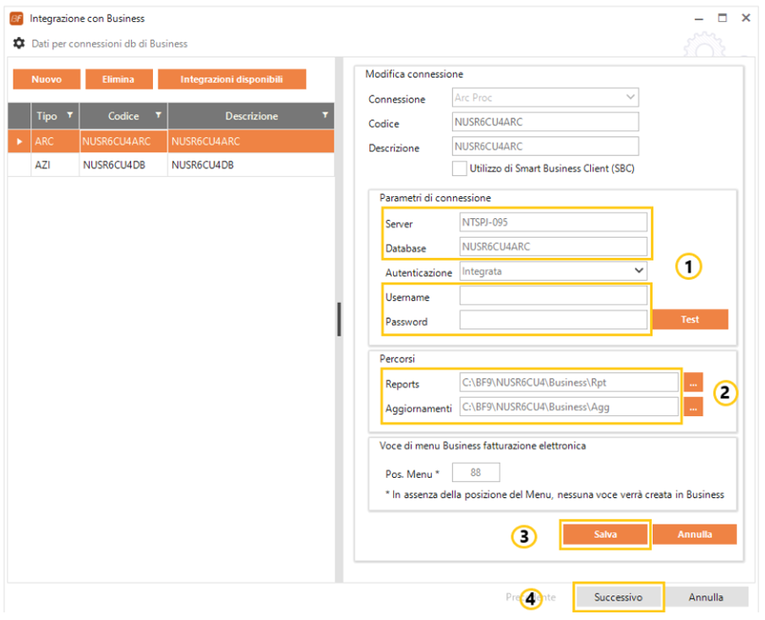Close the Integrazione con Business window

[x=746, y=18]
